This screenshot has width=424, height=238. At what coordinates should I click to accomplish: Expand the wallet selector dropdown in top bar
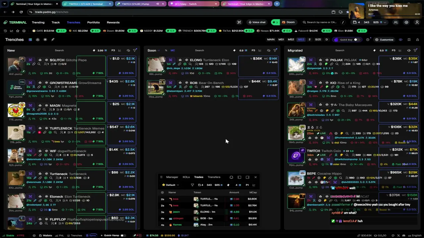tap(385, 22)
